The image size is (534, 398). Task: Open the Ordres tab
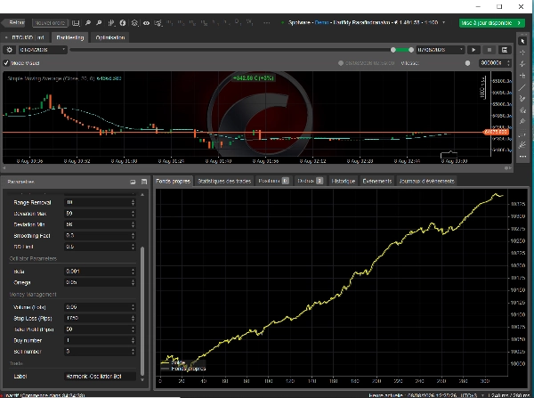point(310,181)
